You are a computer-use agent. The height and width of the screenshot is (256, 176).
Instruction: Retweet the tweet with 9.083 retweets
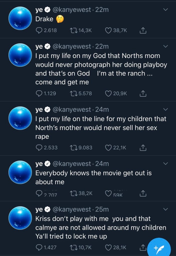[73, 147]
